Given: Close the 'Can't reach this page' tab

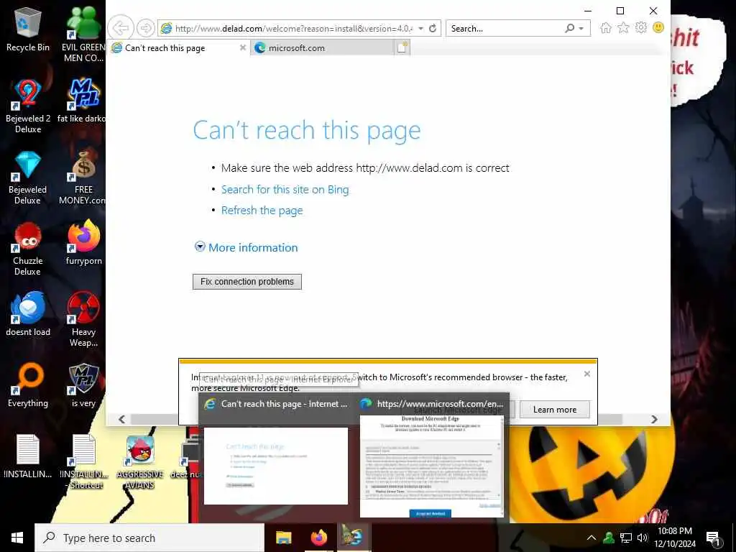Looking at the screenshot, I should [243, 47].
